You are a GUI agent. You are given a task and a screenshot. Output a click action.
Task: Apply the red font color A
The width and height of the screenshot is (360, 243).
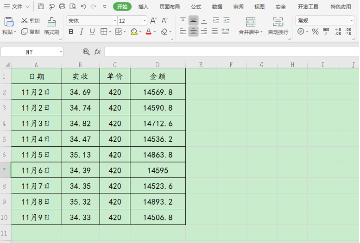[149, 31]
